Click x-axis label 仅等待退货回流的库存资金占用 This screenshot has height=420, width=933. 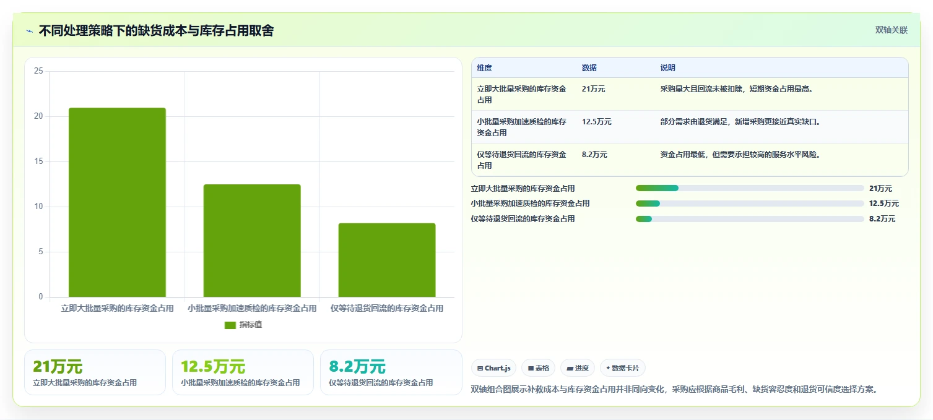387,308
